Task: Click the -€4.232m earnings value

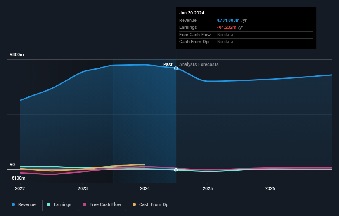Action: [x=227, y=27]
